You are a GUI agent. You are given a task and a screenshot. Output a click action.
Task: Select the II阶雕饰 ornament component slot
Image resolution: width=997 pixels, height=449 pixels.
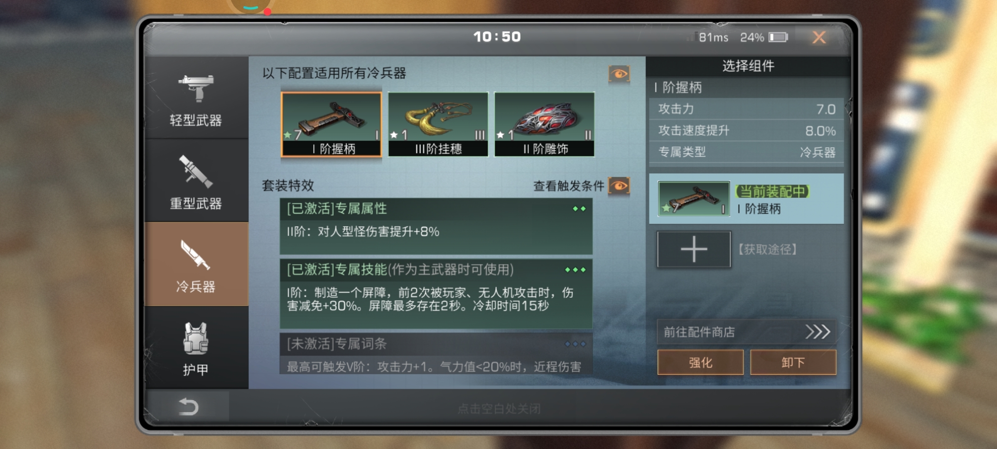tap(544, 125)
